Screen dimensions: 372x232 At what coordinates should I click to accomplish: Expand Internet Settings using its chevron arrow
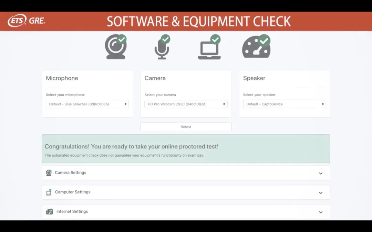(321, 212)
